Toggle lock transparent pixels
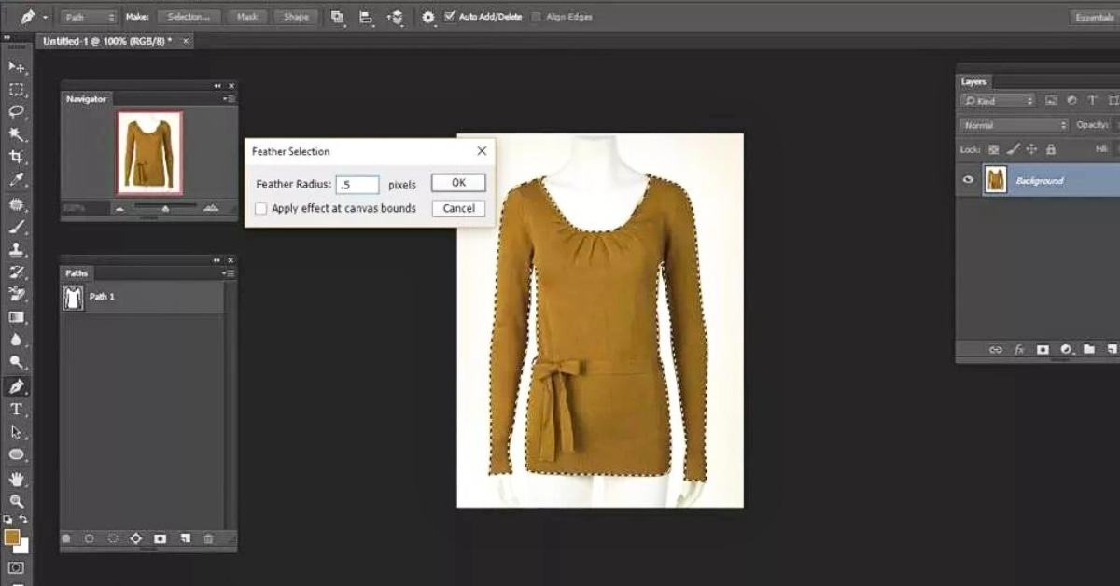 tap(993, 149)
